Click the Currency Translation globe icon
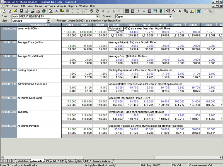223x167 pixels. [x=160, y=11]
